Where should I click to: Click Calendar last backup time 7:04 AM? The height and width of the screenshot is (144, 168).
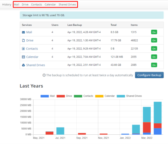[x=84, y=57]
